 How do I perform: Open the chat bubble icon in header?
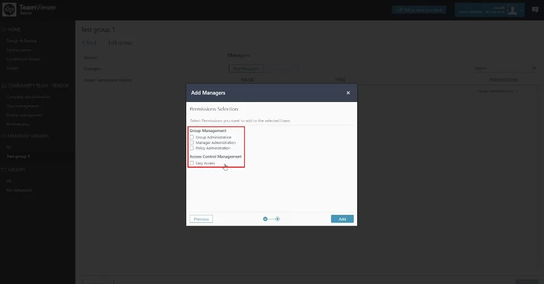(535, 10)
